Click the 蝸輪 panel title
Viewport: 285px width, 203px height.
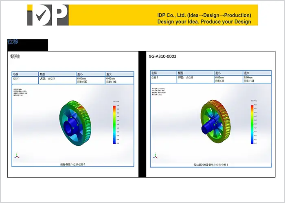pos(15,56)
